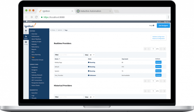Click previous-page arrow under Historical Providers

tap(149, 91)
